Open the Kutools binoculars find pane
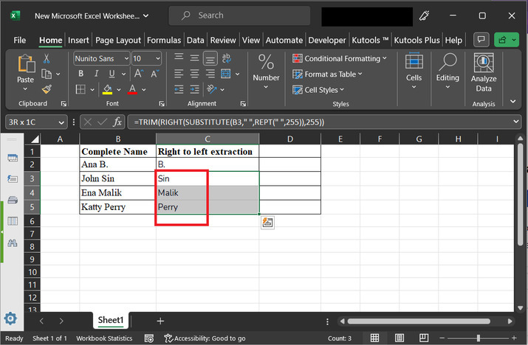528x345 pixels. [12, 243]
